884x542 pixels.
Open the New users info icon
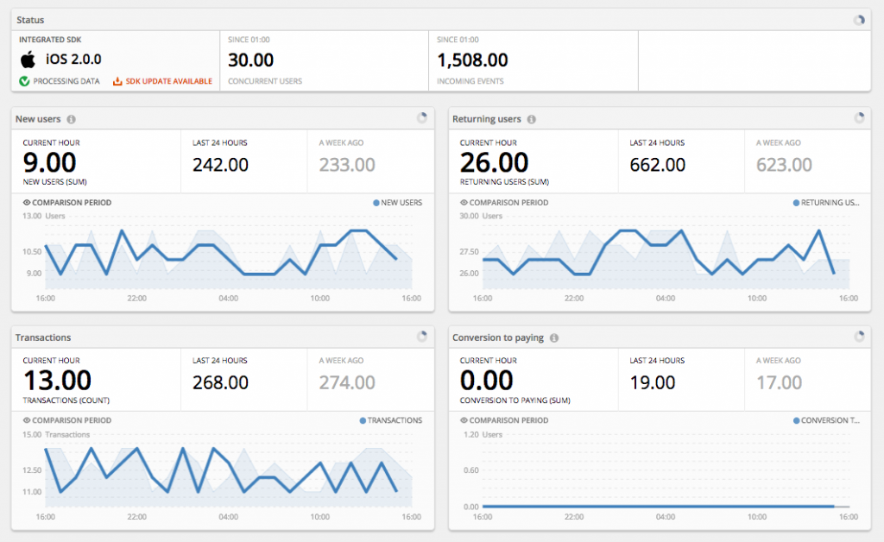71,119
